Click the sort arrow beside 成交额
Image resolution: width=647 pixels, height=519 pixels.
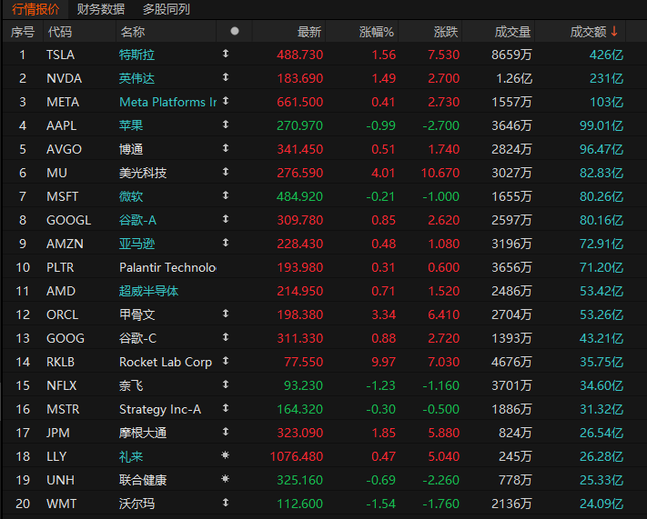coord(614,31)
